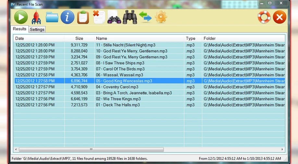Image resolution: width=298 pixels, height=164 pixels.
Task: Switch to the Results tab
Action: tap(19, 29)
